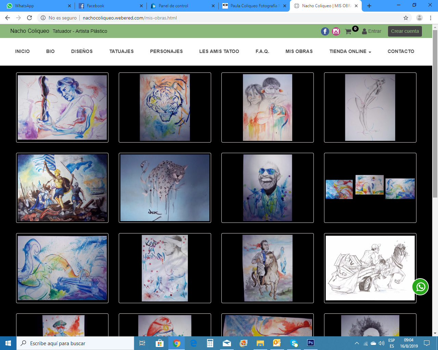Close the Facebook tab
This screenshot has height=350, width=438.
coord(141,6)
